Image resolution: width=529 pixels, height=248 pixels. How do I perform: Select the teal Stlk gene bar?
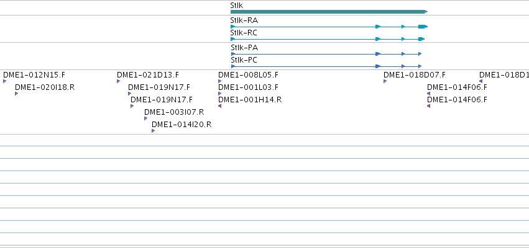pos(329,12)
